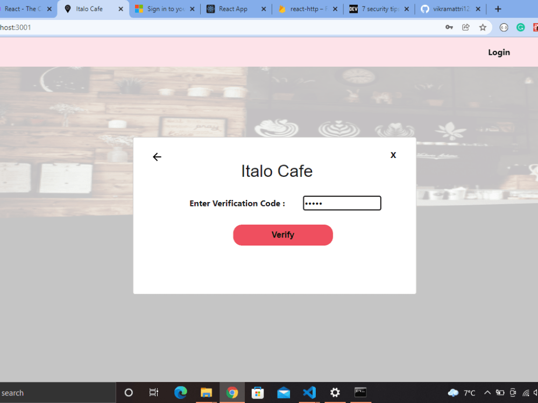Screen dimensions: 538x403
Task: Close the vikramattri12 GitHub tab
Action: coord(478,9)
